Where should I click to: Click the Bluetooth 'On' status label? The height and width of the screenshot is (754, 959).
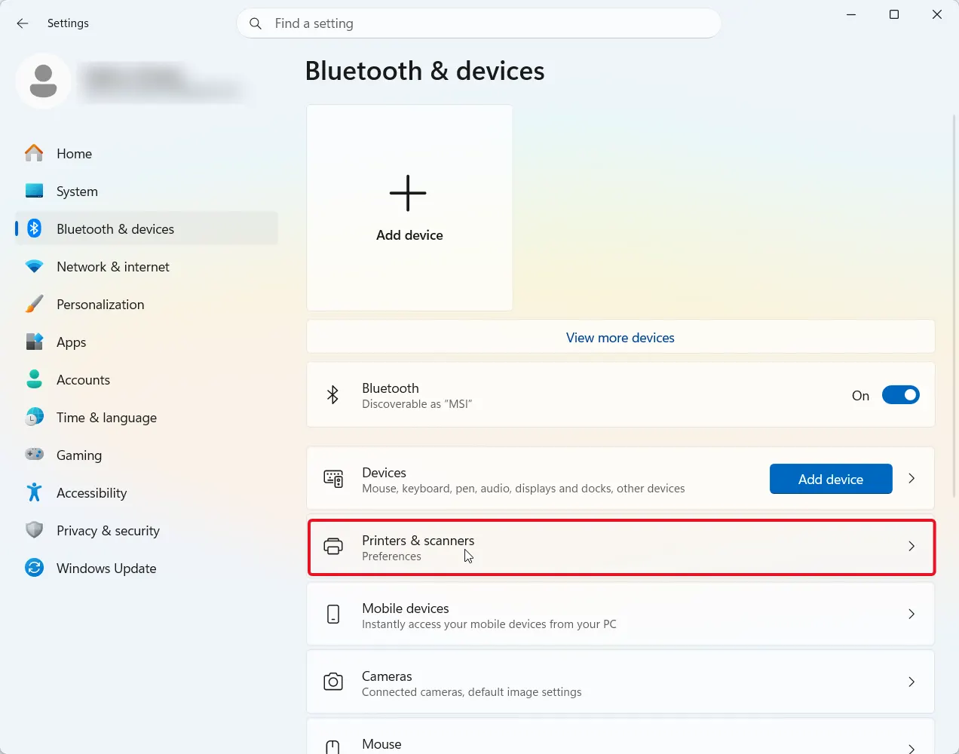[x=860, y=396]
